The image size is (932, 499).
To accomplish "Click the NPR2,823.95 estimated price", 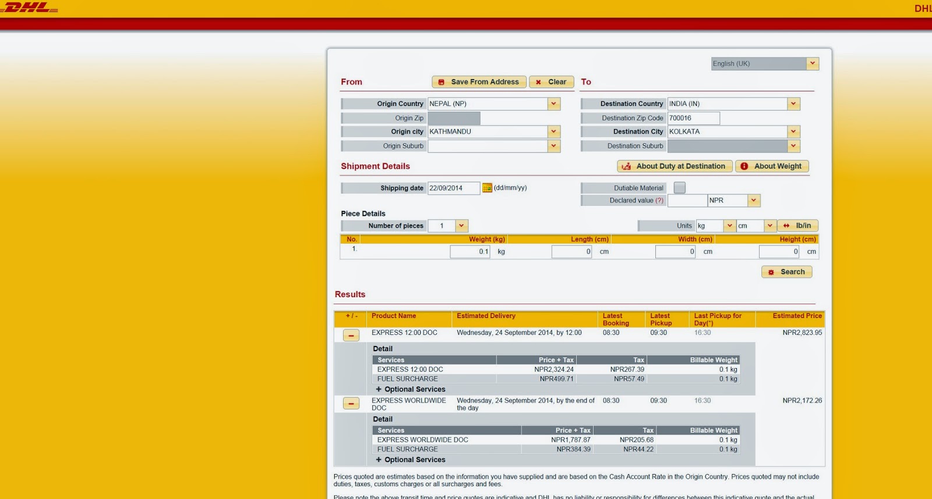I will [802, 333].
